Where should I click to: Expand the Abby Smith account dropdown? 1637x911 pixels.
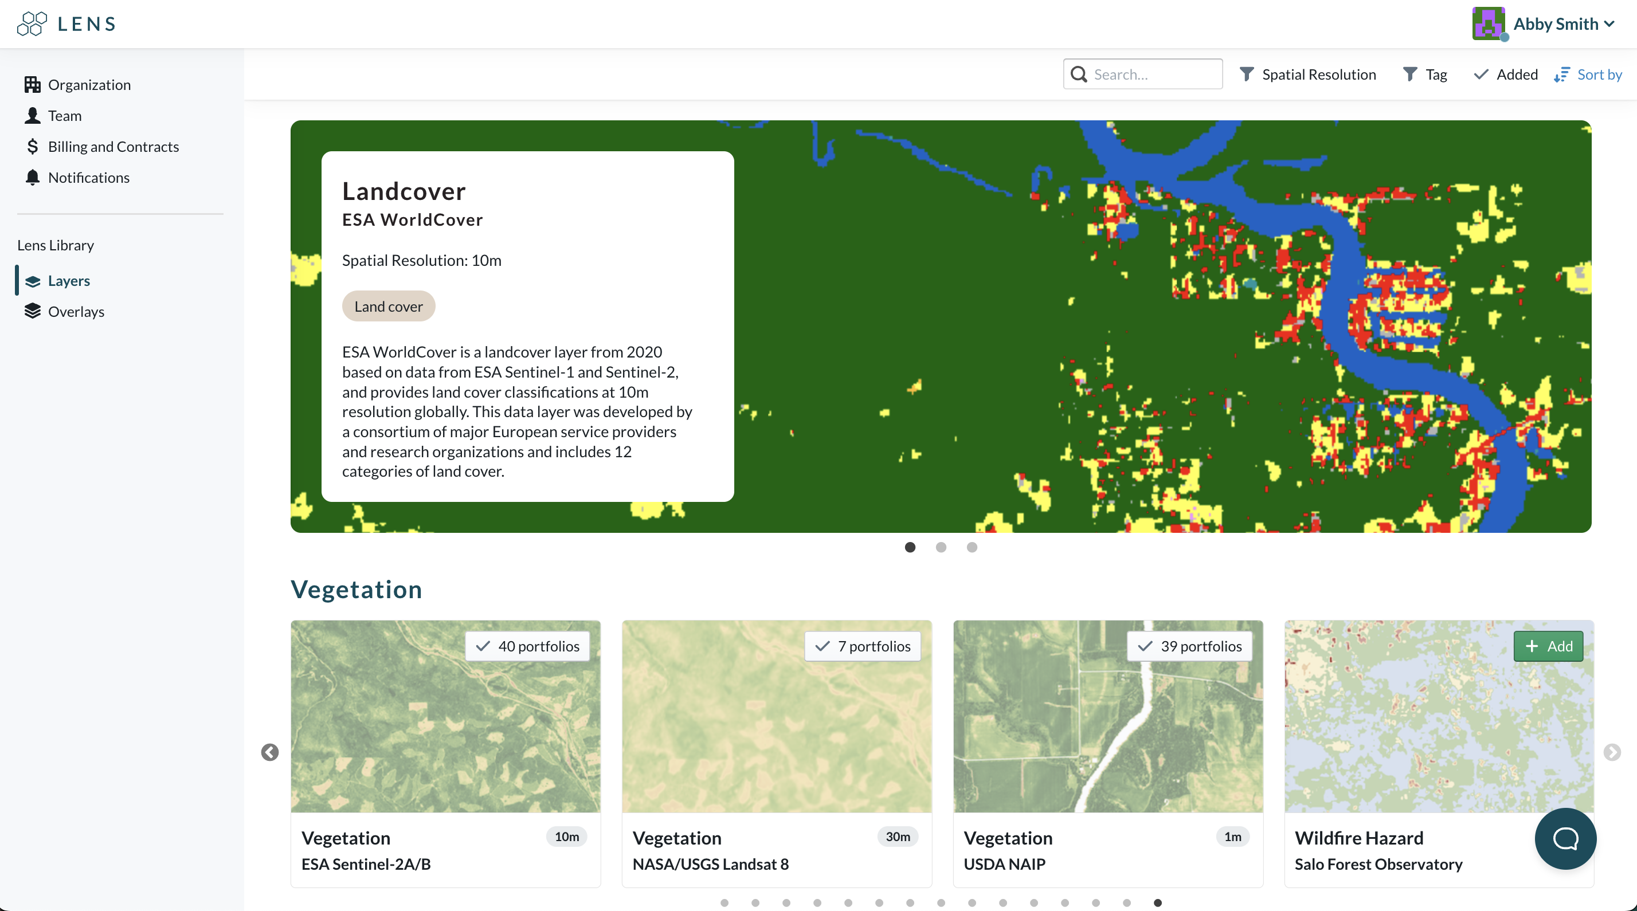(x=1609, y=24)
